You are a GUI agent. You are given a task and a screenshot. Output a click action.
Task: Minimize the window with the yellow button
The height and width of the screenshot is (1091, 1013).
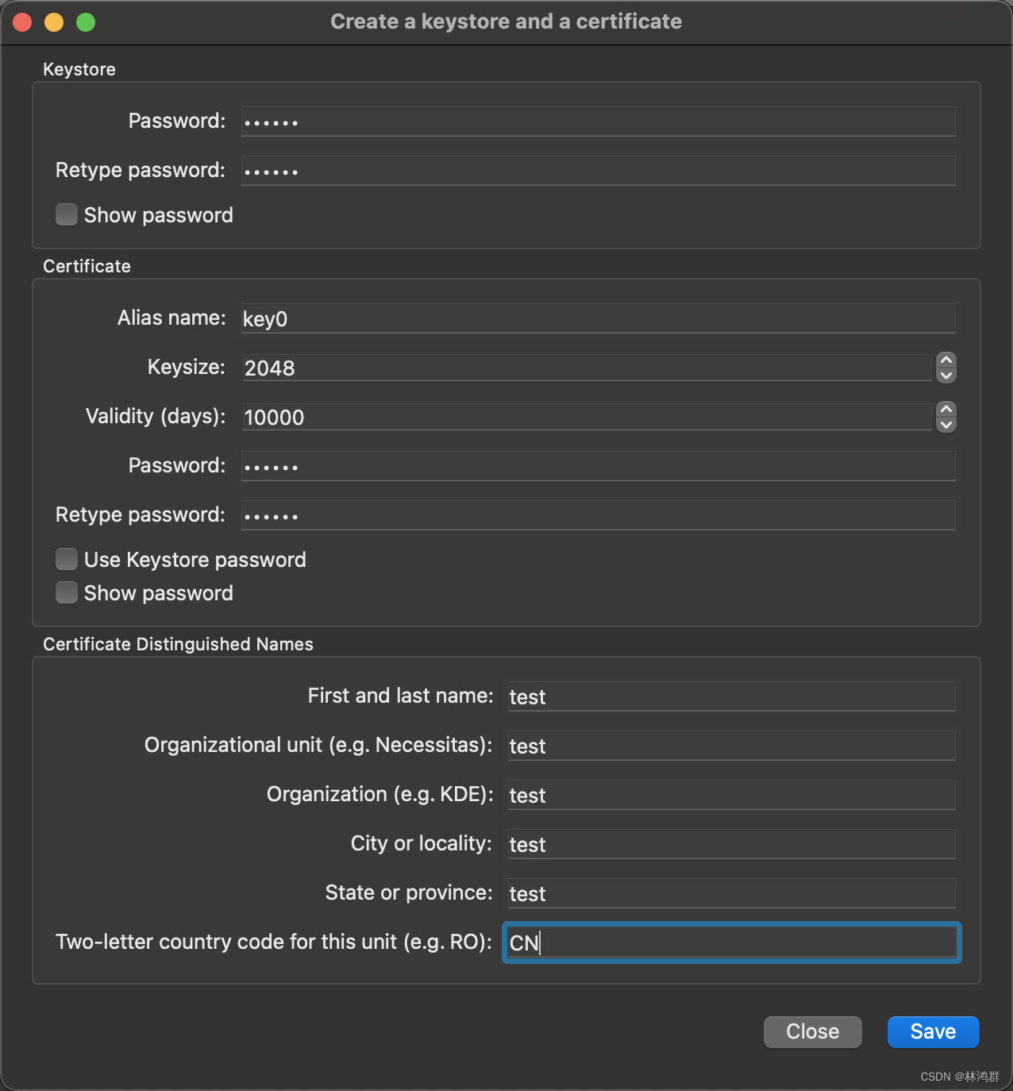[x=54, y=22]
